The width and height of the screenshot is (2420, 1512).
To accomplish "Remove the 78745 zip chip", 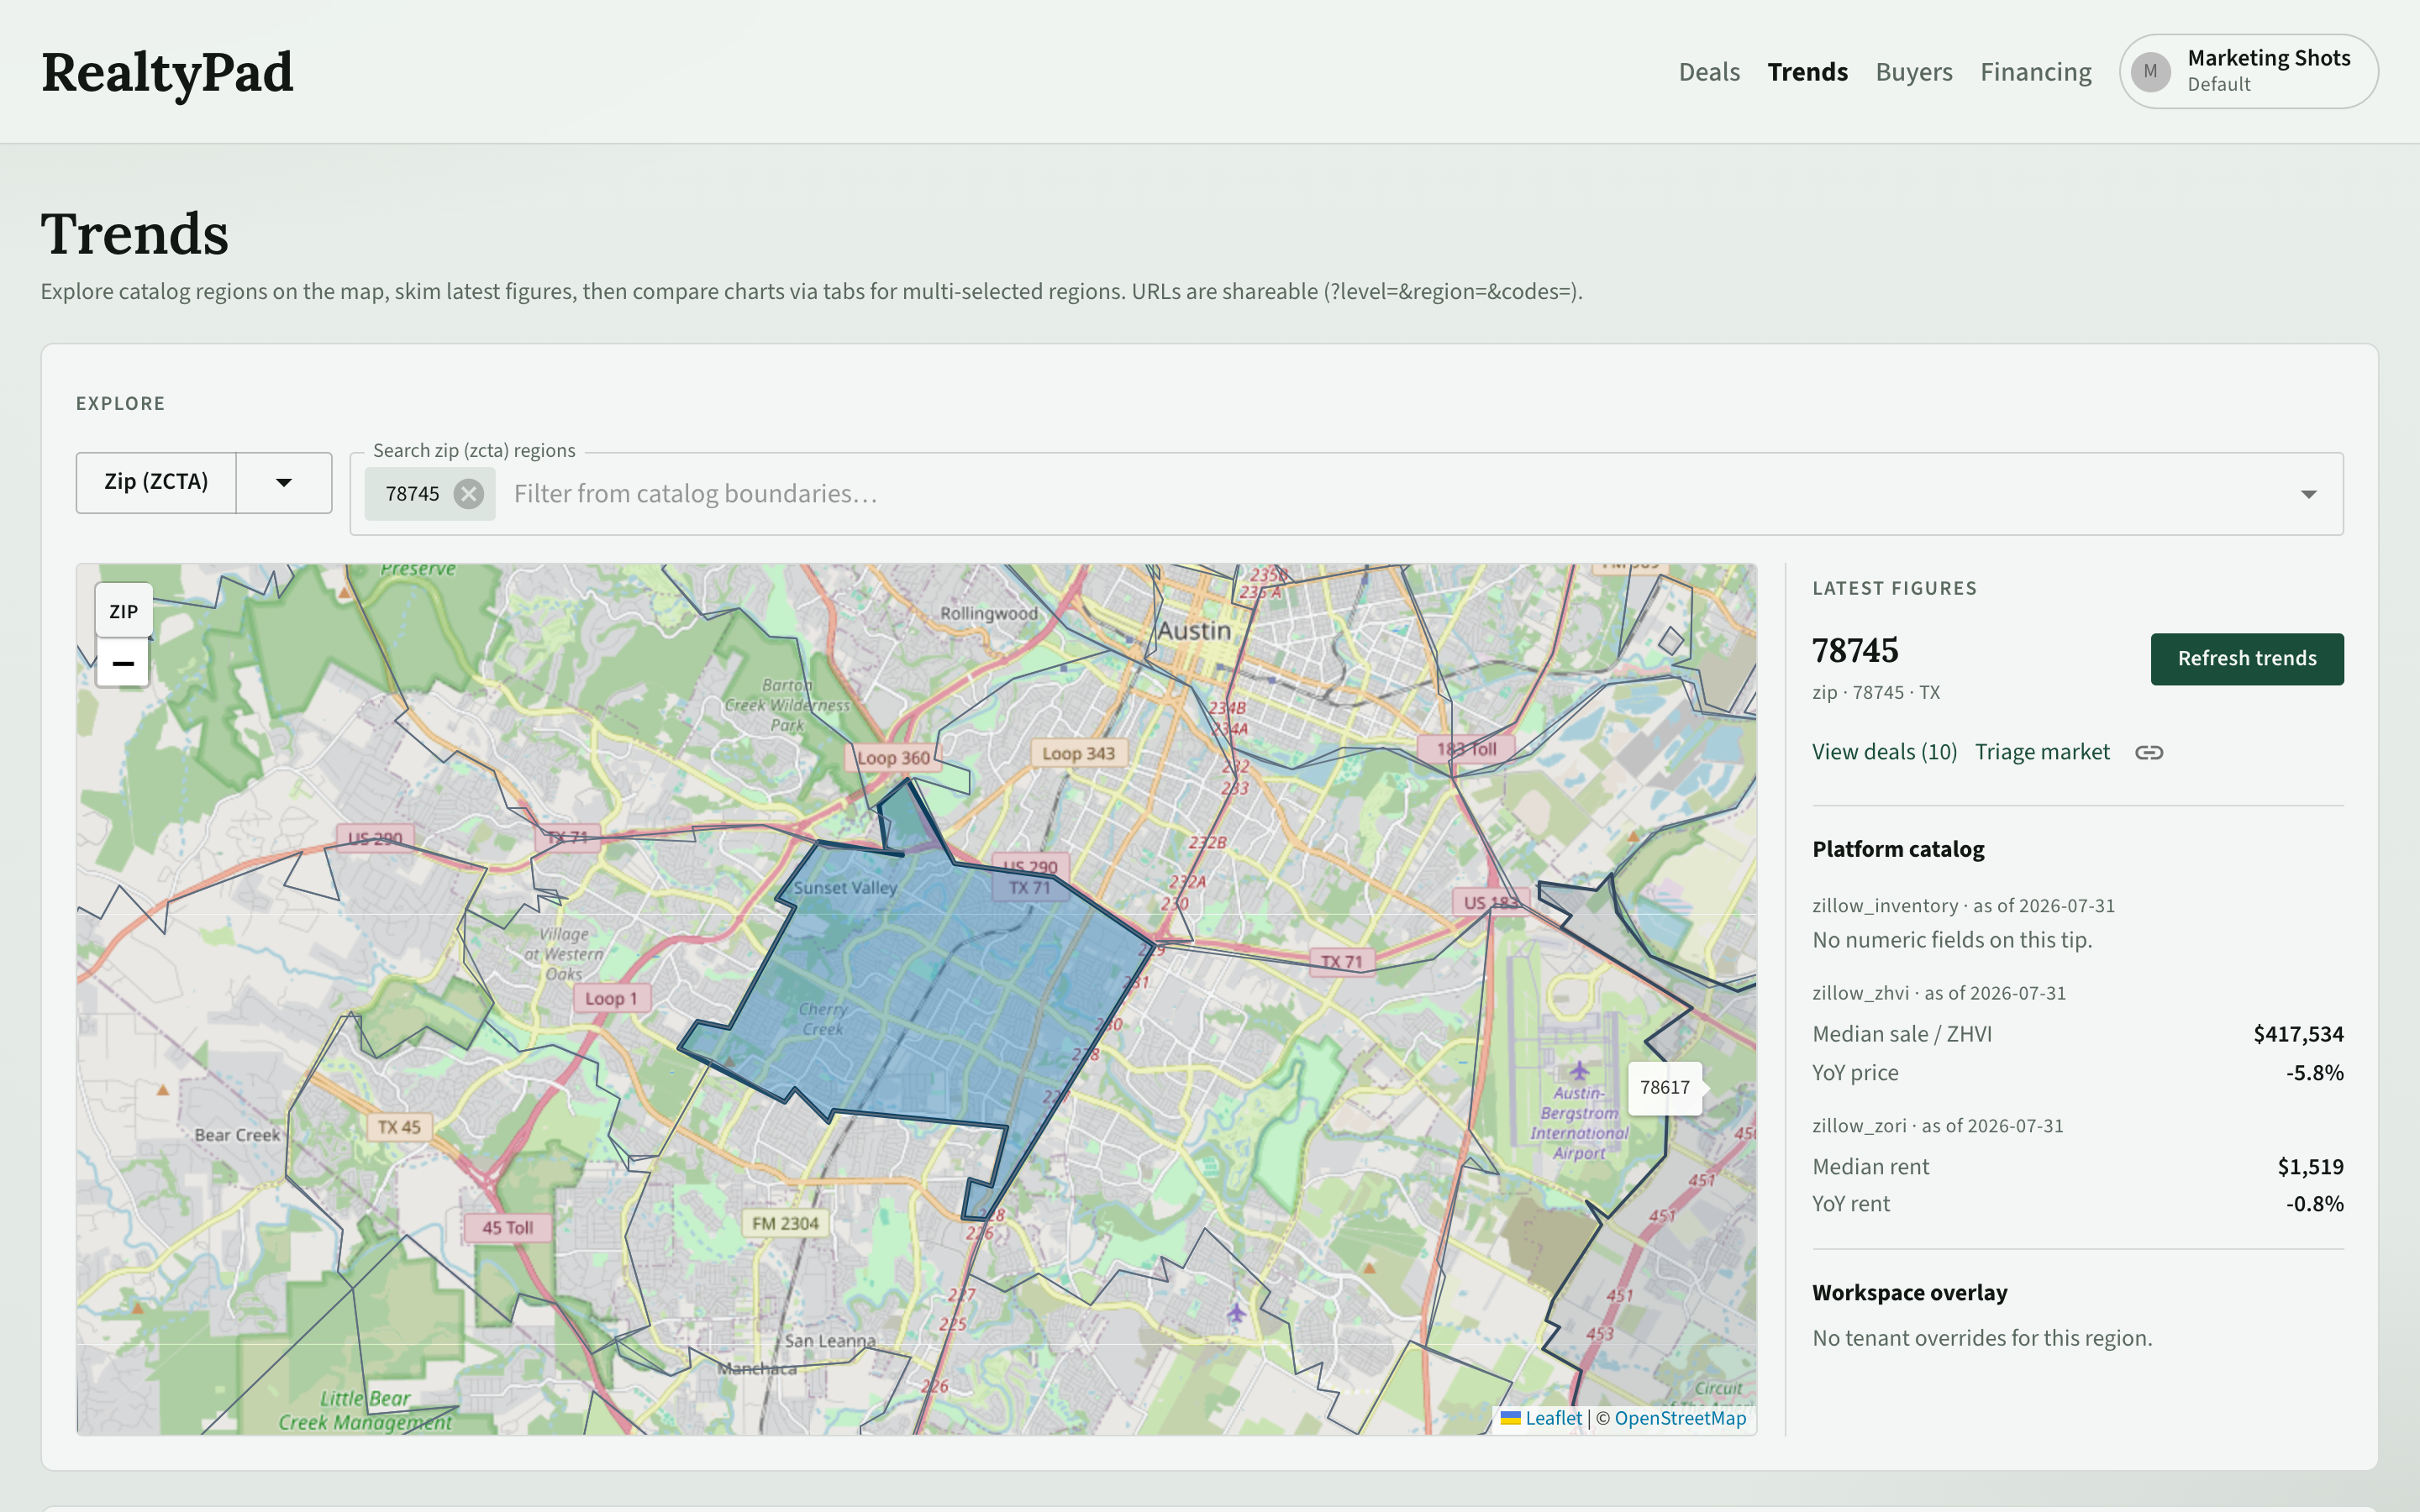I will [x=468, y=494].
